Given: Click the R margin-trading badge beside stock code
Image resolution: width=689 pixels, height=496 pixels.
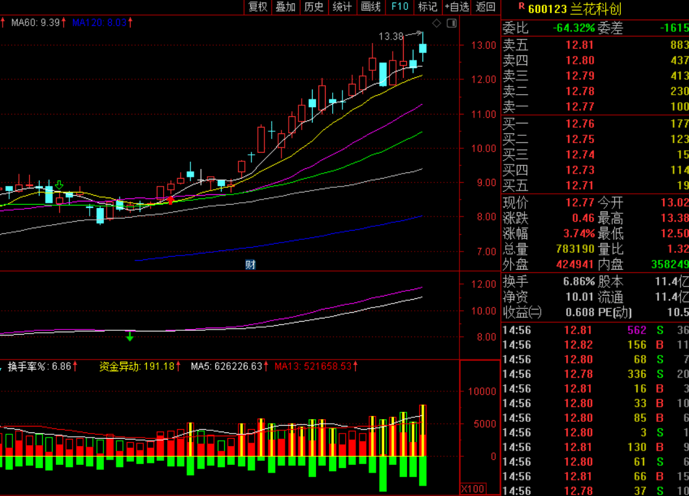Looking at the screenshot, I should pyautogui.click(x=521, y=6).
